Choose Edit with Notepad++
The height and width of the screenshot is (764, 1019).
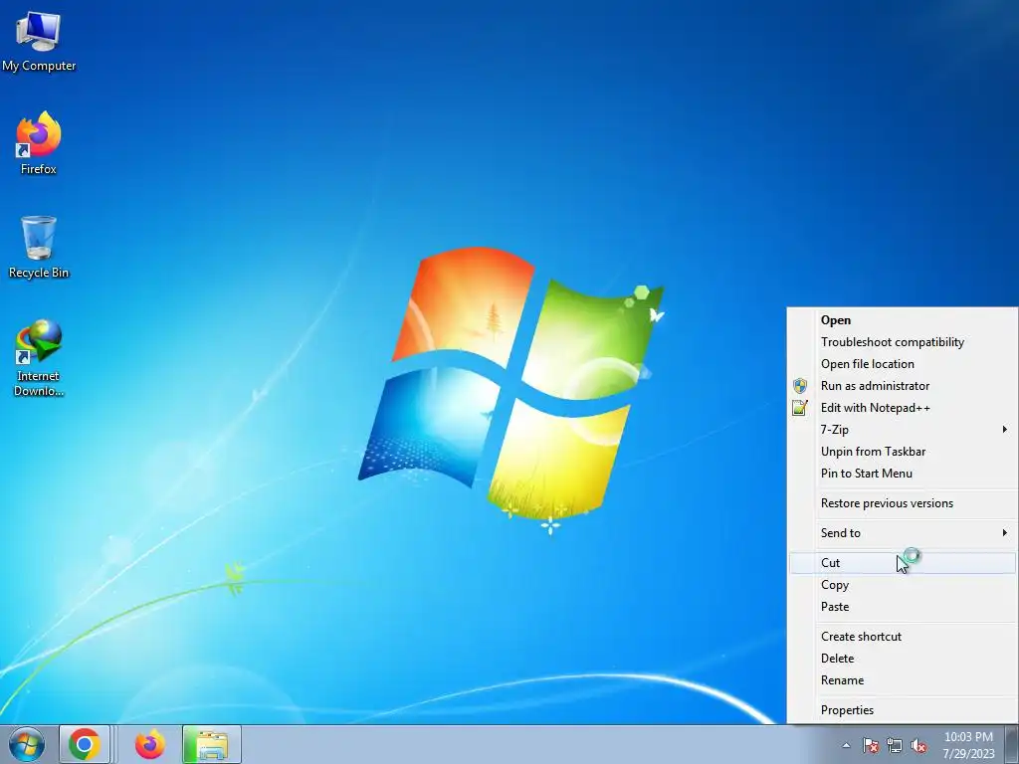[903, 408]
